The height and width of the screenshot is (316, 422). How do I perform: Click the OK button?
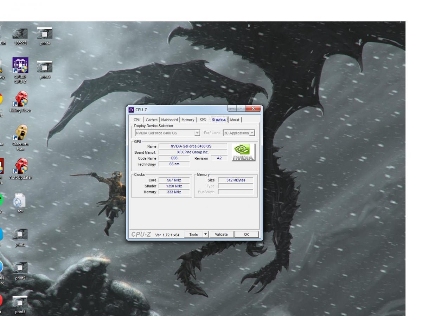pyautogui.click(x=246, y=235)
